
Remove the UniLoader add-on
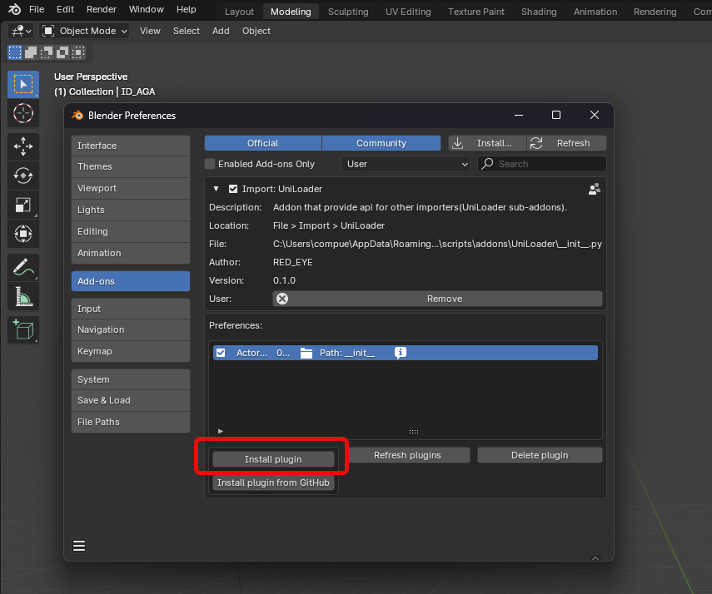point(437,299)
